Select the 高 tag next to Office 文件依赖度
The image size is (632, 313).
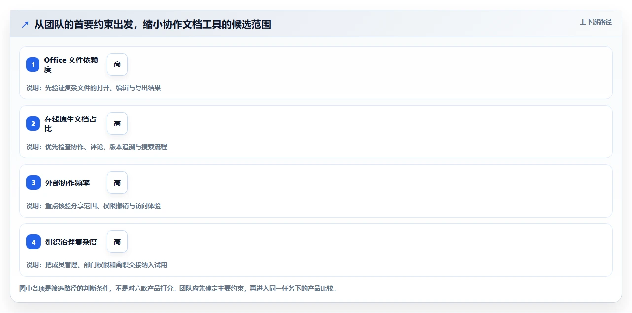click(117, 64)
